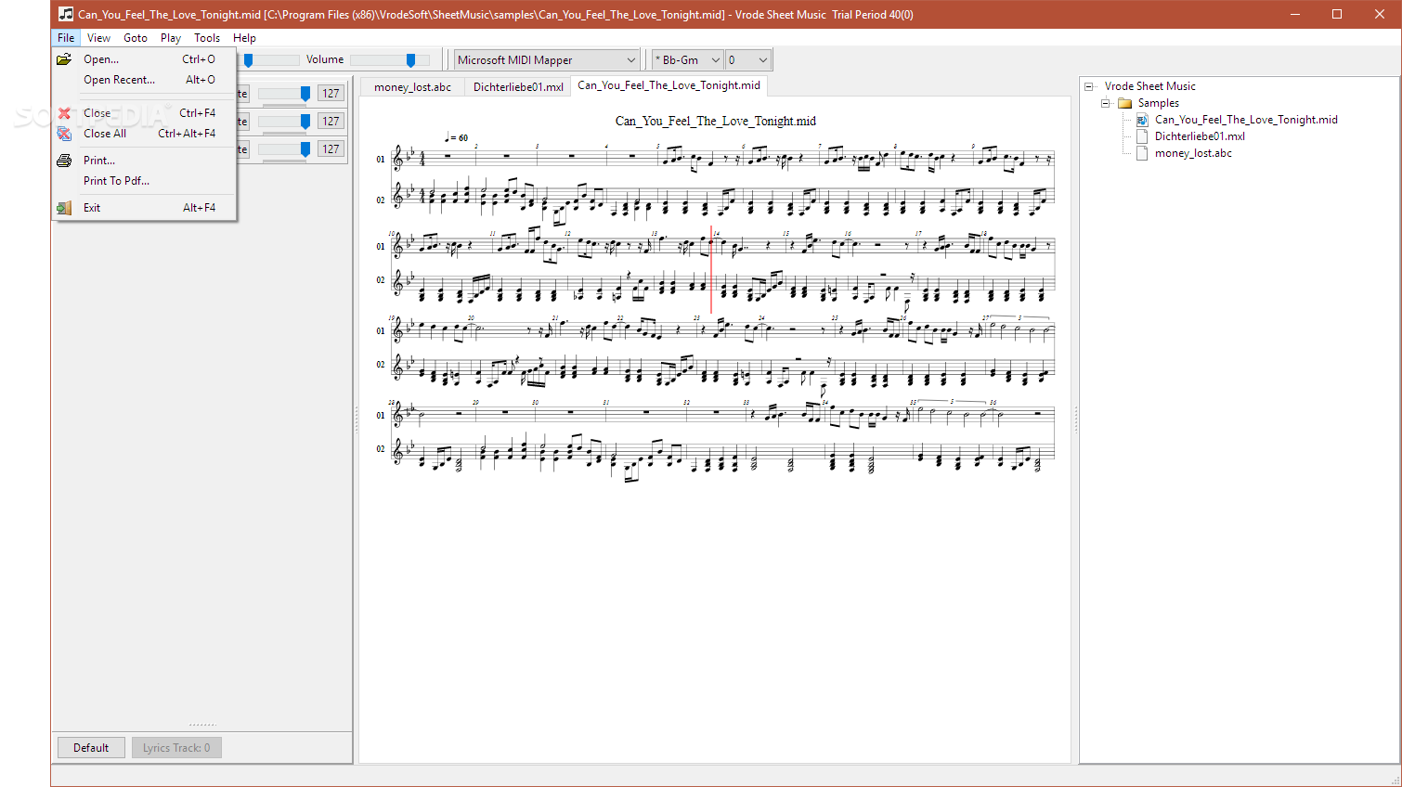Click the open-folder icon beside Open...
1402x787 pixels.
[64, 59]
